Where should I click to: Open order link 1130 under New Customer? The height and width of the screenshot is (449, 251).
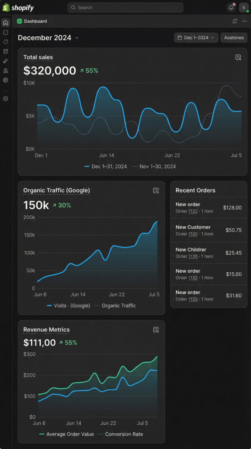click(193, 234)
